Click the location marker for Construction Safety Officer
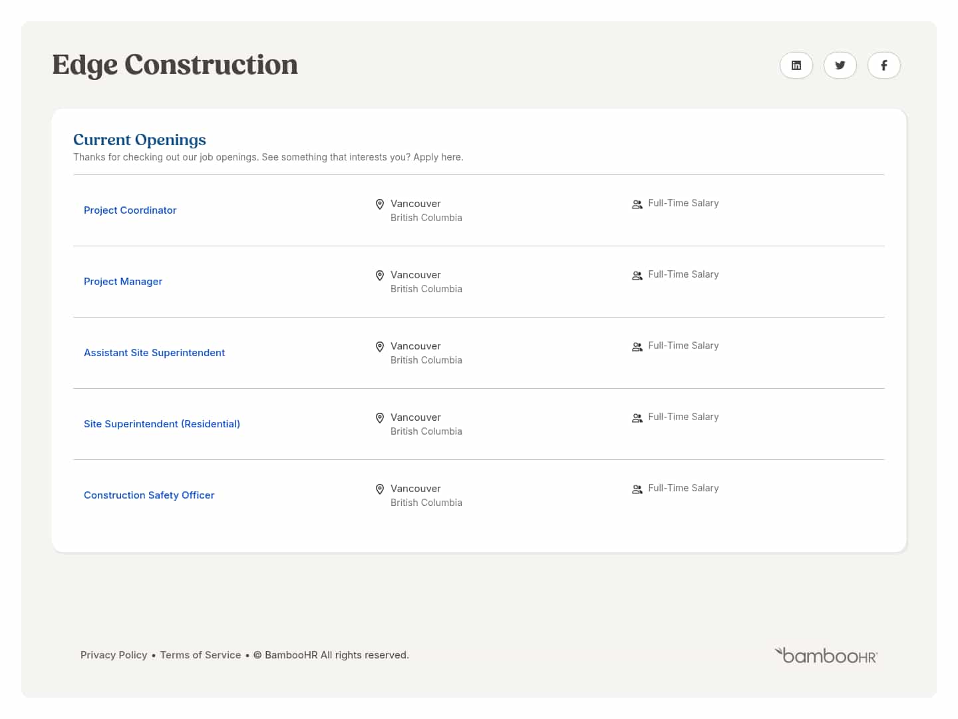This screenshot has height=719, width=958. 379,489
